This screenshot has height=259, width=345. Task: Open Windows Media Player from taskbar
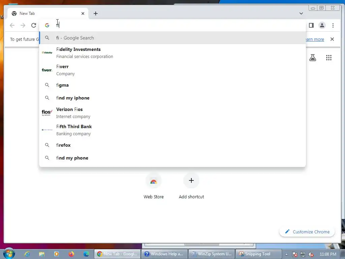[56, 254]
